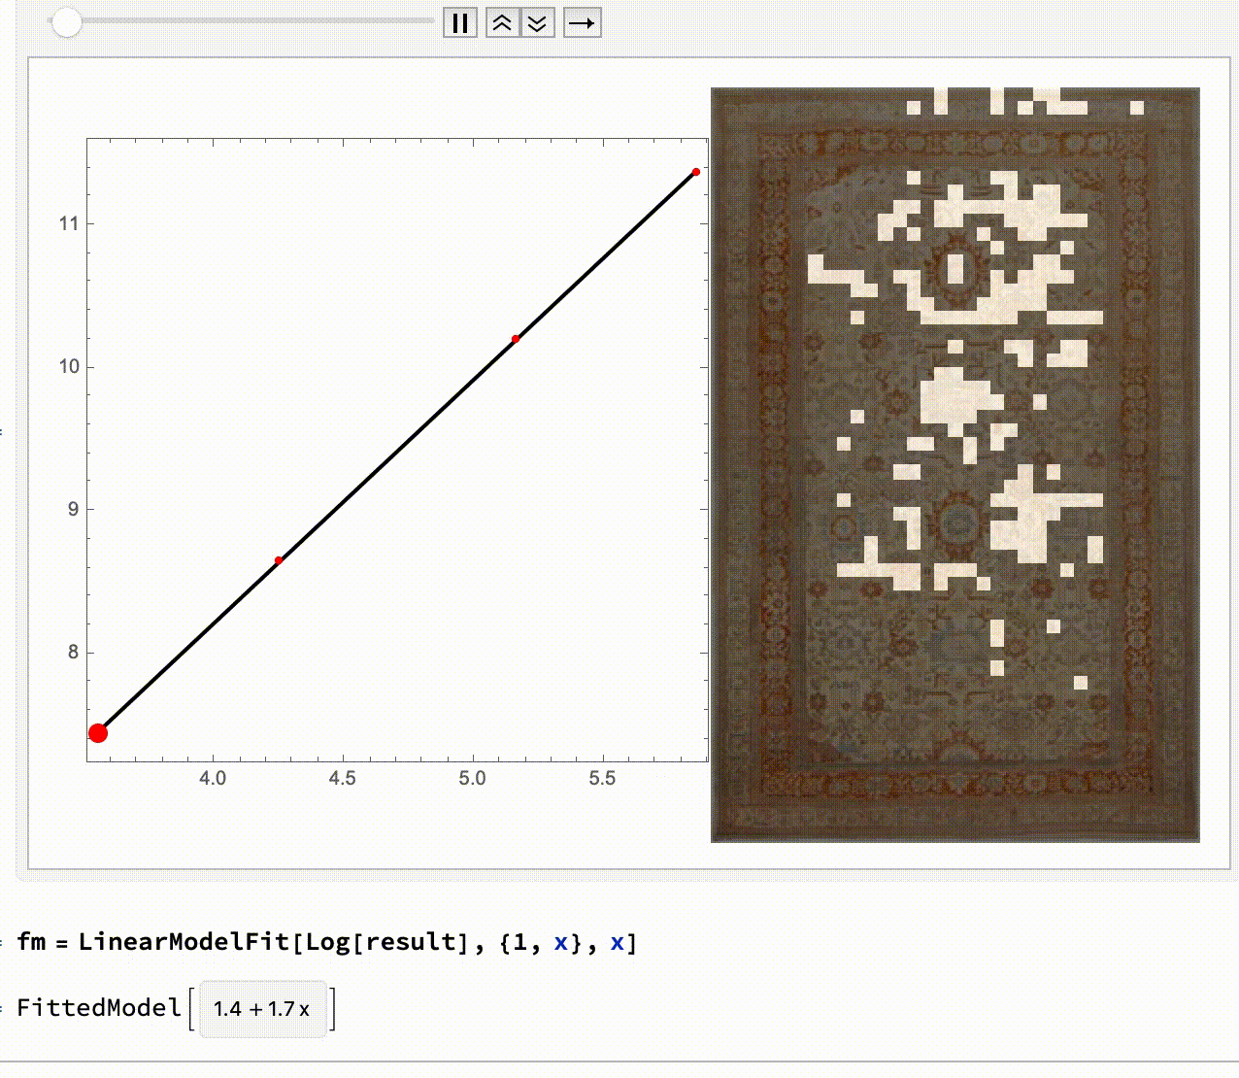Click the top-right red data point
Image resolution: width=1239 pixels, height=1078 pixels.
point(696,172)
